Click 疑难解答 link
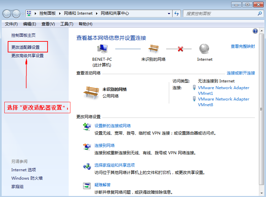 pos(103,185)
